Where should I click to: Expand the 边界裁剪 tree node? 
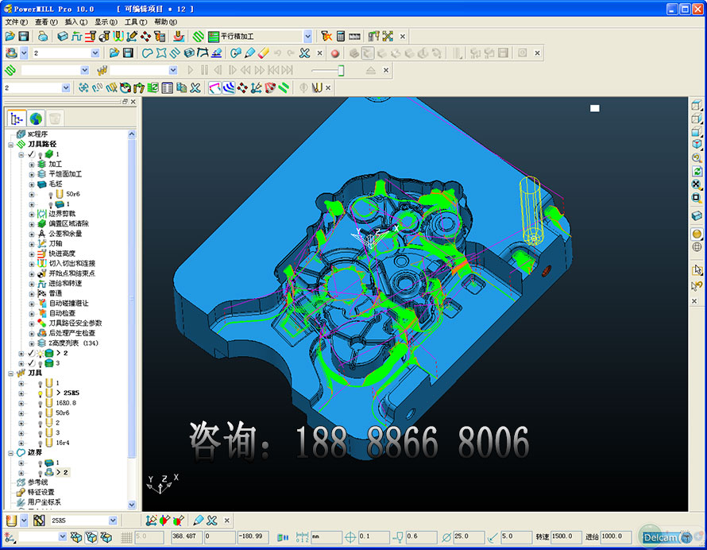pos(32,214)
